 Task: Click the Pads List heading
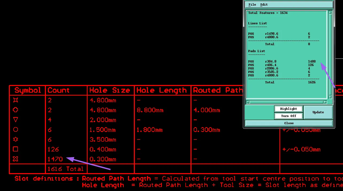click(x=256, y=51)
